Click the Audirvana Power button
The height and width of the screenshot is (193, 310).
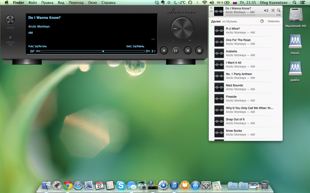pyautogui.click(x=11, y=20)
